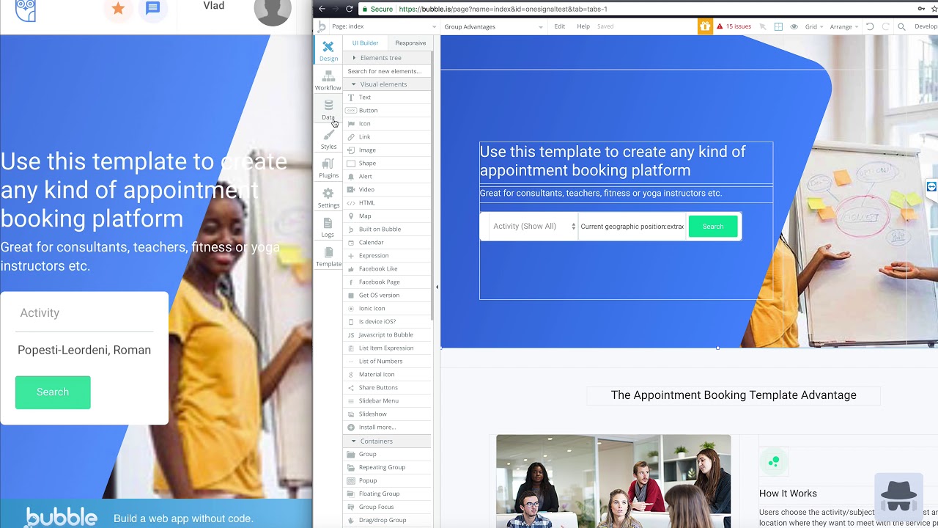The height and width of the screenshot is (528, 938).
Task: Switch to the Responsive tab
Action: point(410,43)
